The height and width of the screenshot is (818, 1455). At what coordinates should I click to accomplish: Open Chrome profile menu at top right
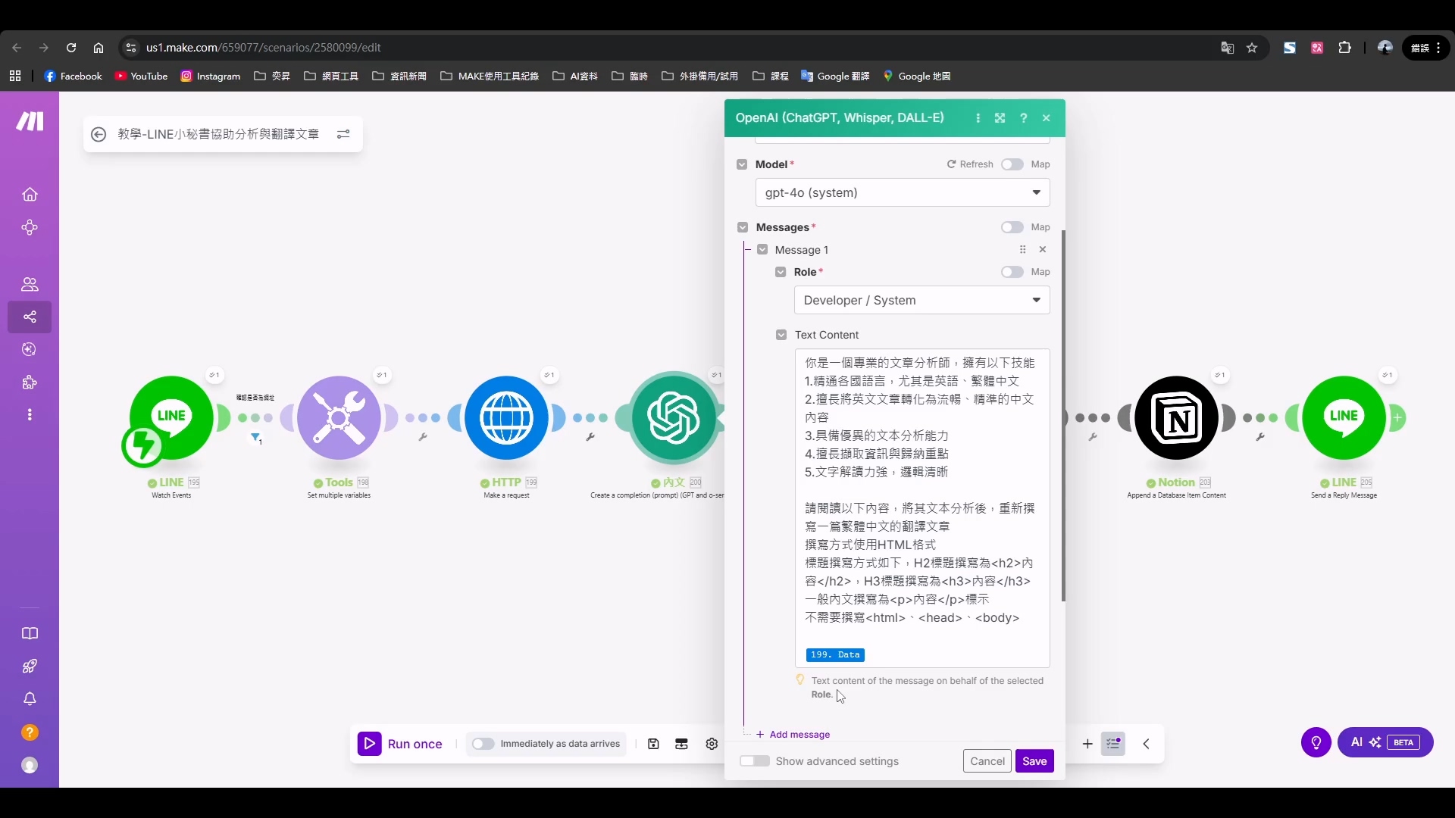(x=1385, y=48)
